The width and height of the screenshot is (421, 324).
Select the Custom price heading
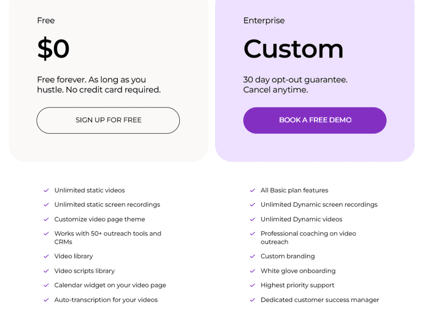point(293,49)
